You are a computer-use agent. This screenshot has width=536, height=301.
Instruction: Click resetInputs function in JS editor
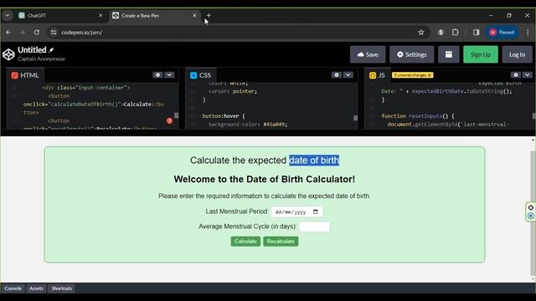(x=425, y=116)
